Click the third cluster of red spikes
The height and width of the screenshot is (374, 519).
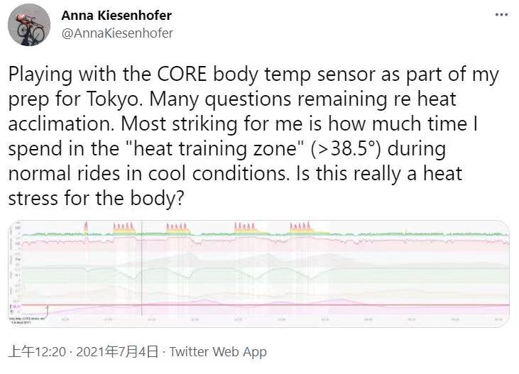176,228
